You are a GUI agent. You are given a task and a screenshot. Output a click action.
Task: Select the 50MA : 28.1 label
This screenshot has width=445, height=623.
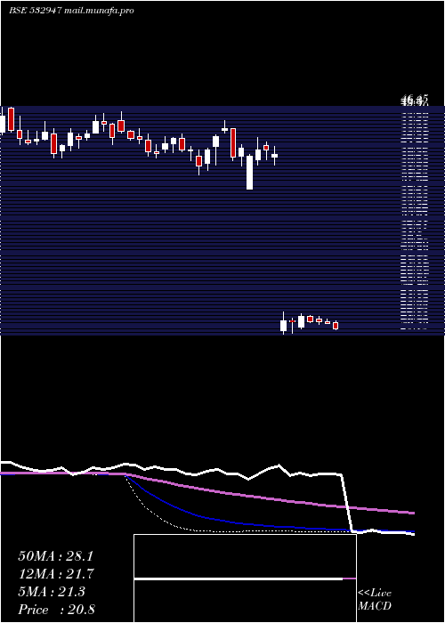tap(55, 556)
